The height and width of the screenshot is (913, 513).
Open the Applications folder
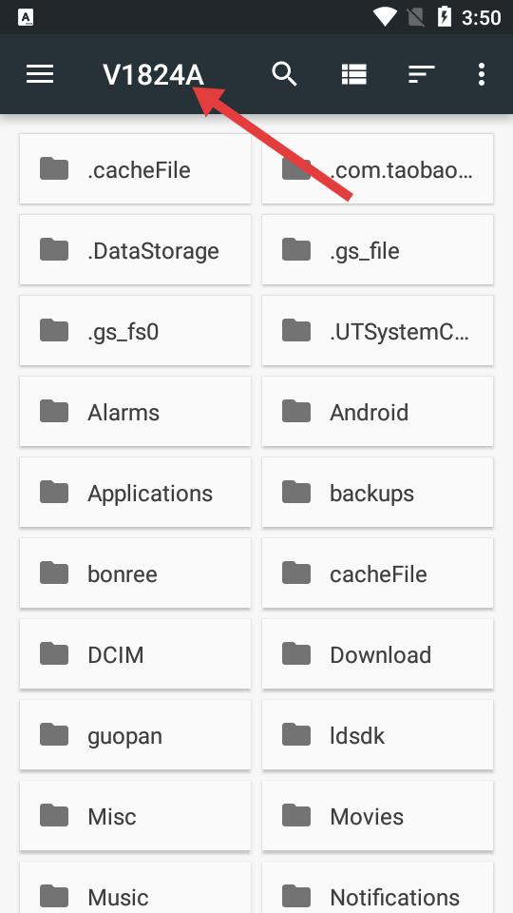(x=136, y=494)
